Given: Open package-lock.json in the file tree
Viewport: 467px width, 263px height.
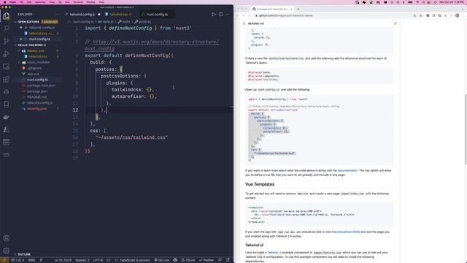Looking at the screenshot, I should point(41,85).
